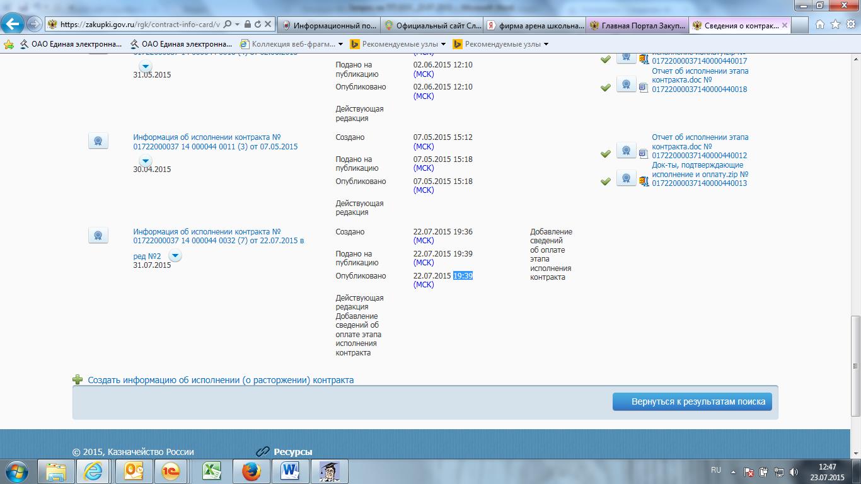Open first 'Рекомендуемые узлы' dropdown arrow
The height and width of the screenshot is (484, 861).
click(x=443, y=44)
